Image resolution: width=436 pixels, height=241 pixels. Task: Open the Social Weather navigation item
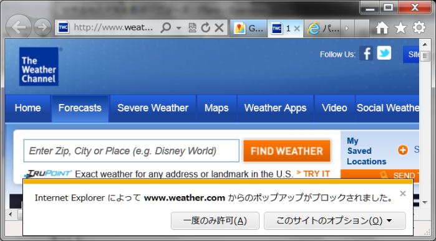pyautogui.click(x=387, y=108)
